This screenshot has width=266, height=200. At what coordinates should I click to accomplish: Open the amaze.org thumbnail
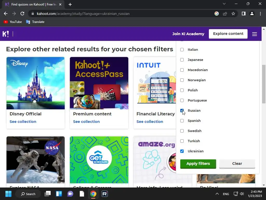pos(155,160)
